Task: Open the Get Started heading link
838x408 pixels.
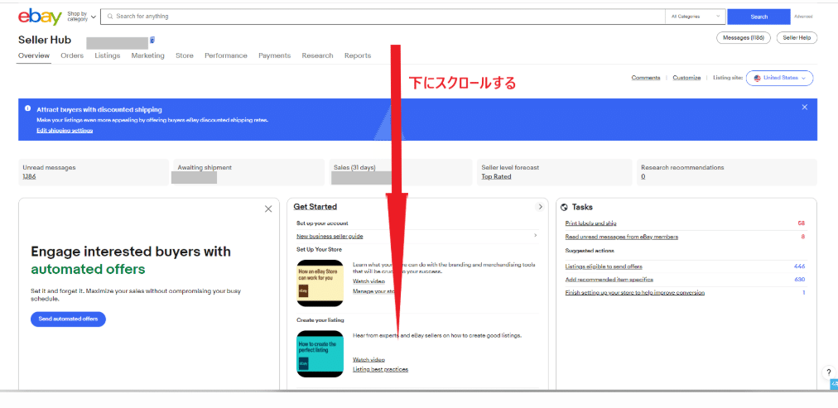Action: [x=315, y=207]
